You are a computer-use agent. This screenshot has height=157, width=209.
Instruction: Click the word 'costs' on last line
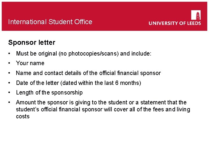point(23,116)
